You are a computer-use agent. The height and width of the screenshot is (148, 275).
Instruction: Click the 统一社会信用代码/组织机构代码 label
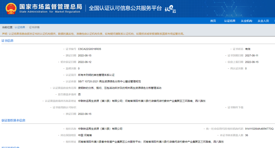point(225,129)
